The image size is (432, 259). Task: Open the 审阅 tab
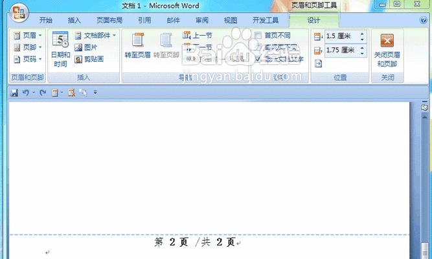coord(202,20)
